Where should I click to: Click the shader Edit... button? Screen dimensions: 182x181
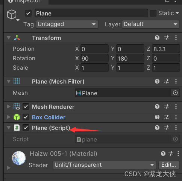click(x=169, y=165)
